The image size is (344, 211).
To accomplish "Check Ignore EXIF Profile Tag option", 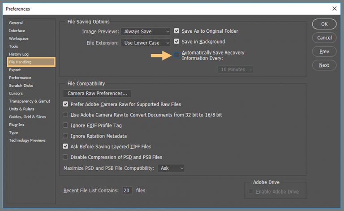I will coord(66,125).
